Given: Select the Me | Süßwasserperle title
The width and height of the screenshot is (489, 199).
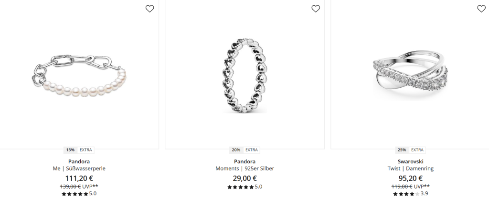Looking at the screenshot, I should (79, 169).
